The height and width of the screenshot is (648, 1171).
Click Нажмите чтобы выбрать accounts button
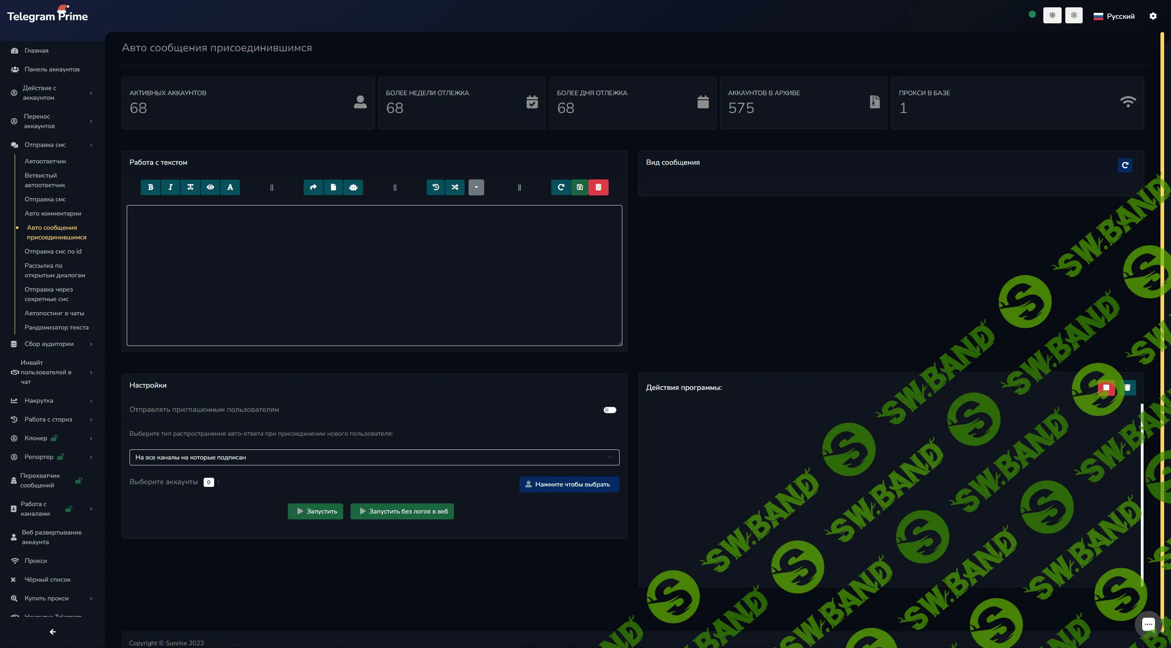[x=569, y=484]
